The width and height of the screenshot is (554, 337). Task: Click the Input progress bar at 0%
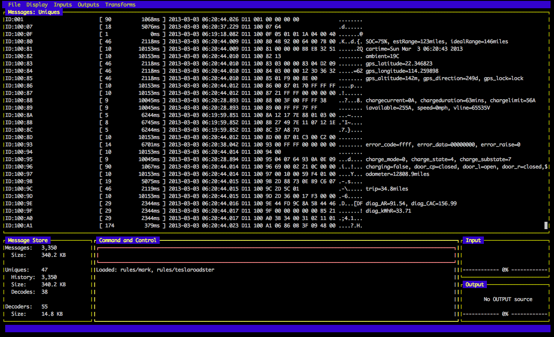point(505,270)
